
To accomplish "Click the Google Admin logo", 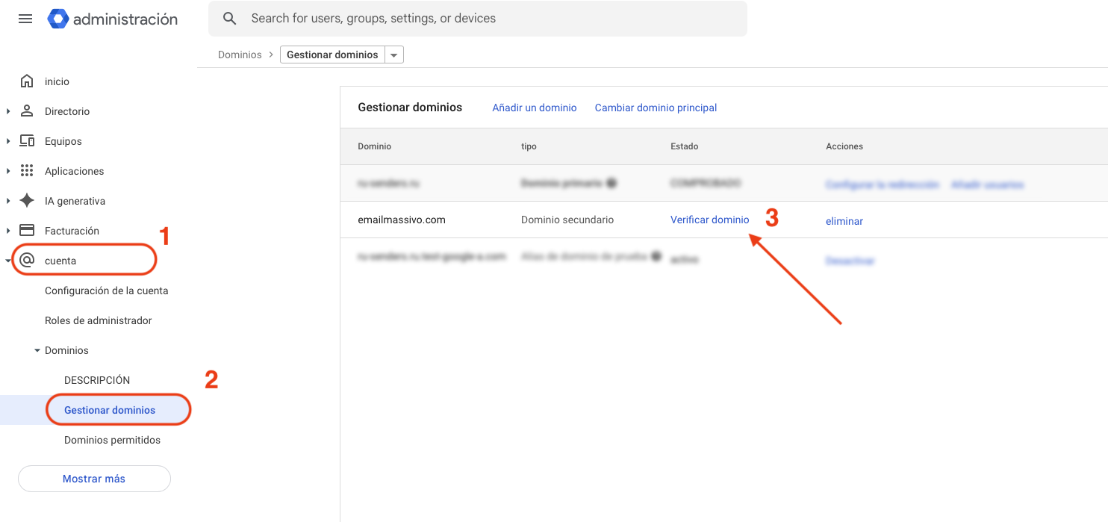I will click(58, 19).
